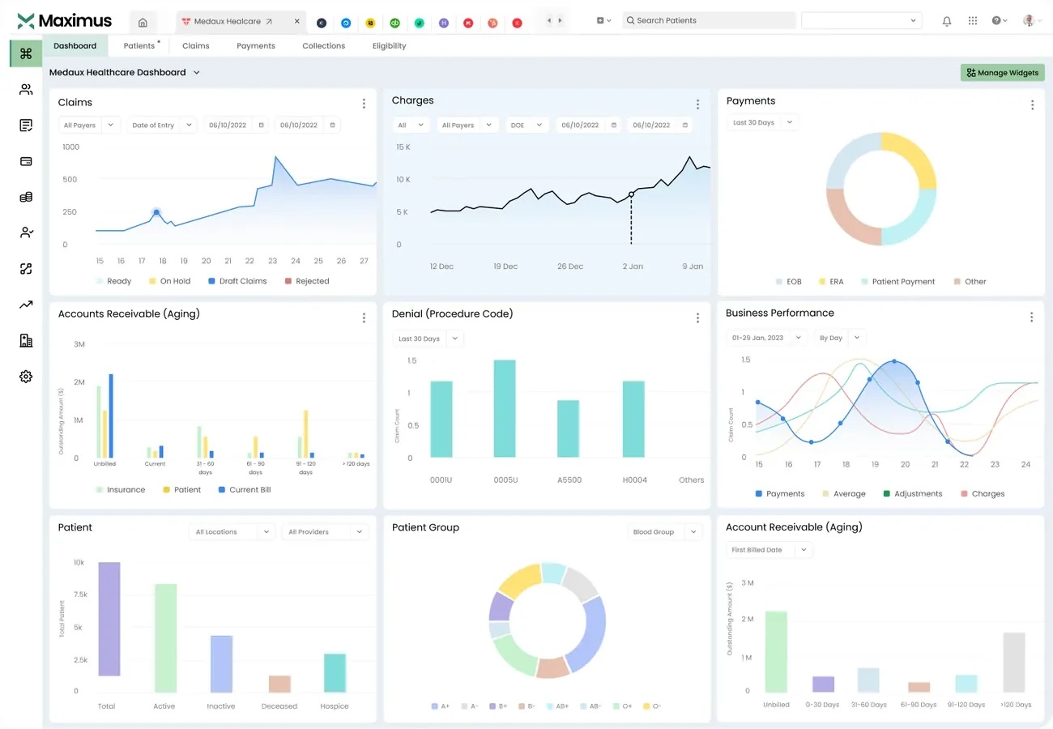Image resolution: width=1053 pixels, height=729 pixels.
Task: Toggle the Patient series in Accounts Receivable legend
Action: pyautogui.click(x=181, y=490)
